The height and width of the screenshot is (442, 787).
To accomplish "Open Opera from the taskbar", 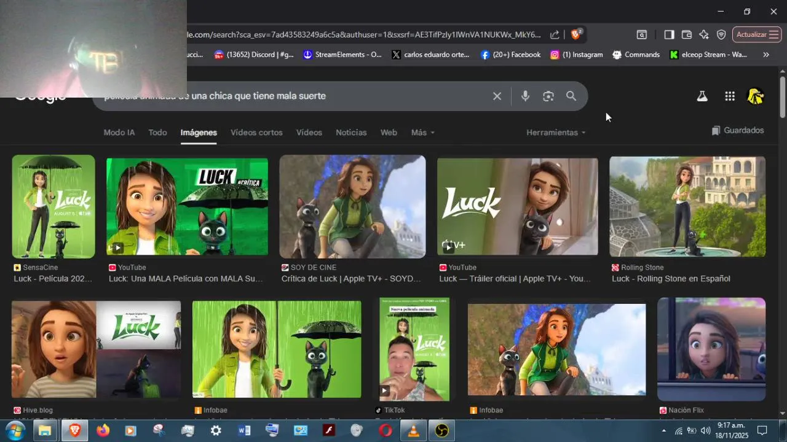I will click(386, 430).
